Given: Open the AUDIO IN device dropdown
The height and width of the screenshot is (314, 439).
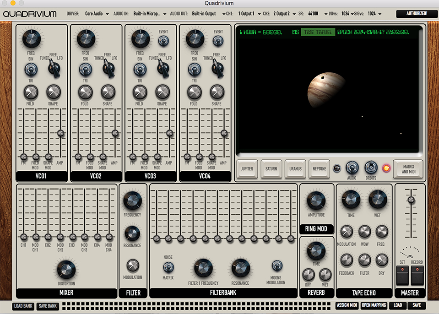Looking at the screenshot, I should coord(150,14).
